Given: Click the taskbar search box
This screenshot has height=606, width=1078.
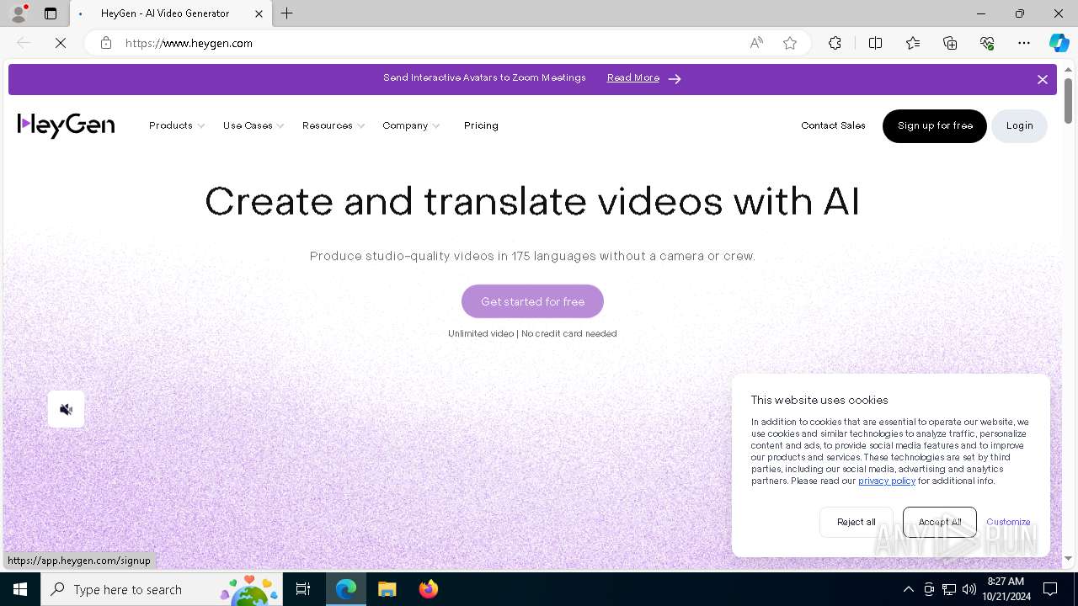Looking at the screenshot, I should [162, 589].
